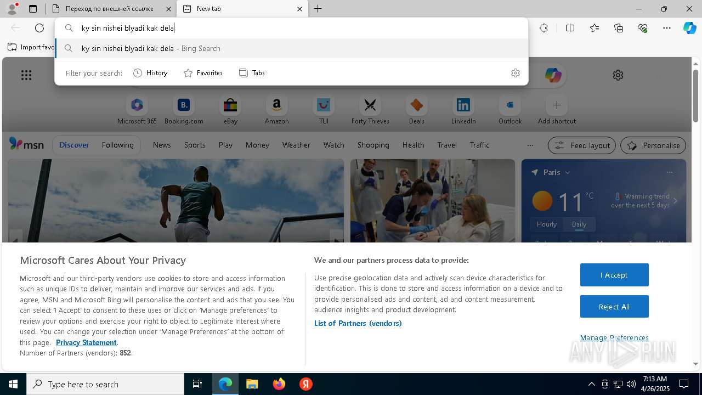702x395 pixels.
Task: Open the Privacy Statement link
Action: tap(86, 342)
